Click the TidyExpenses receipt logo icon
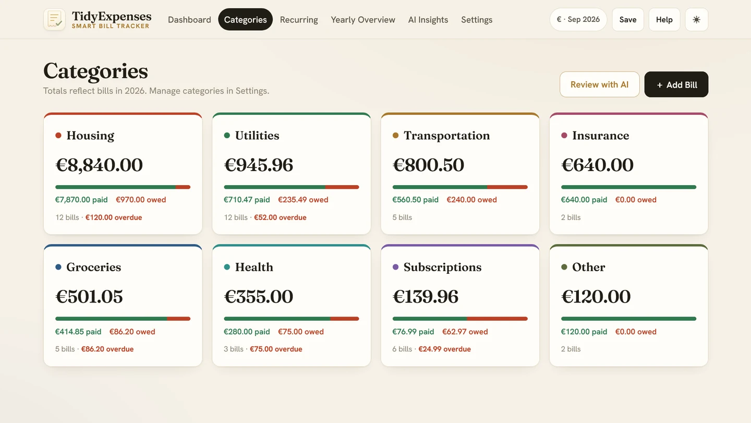This screenshot has width=751, height=423. tap(54, 19)
